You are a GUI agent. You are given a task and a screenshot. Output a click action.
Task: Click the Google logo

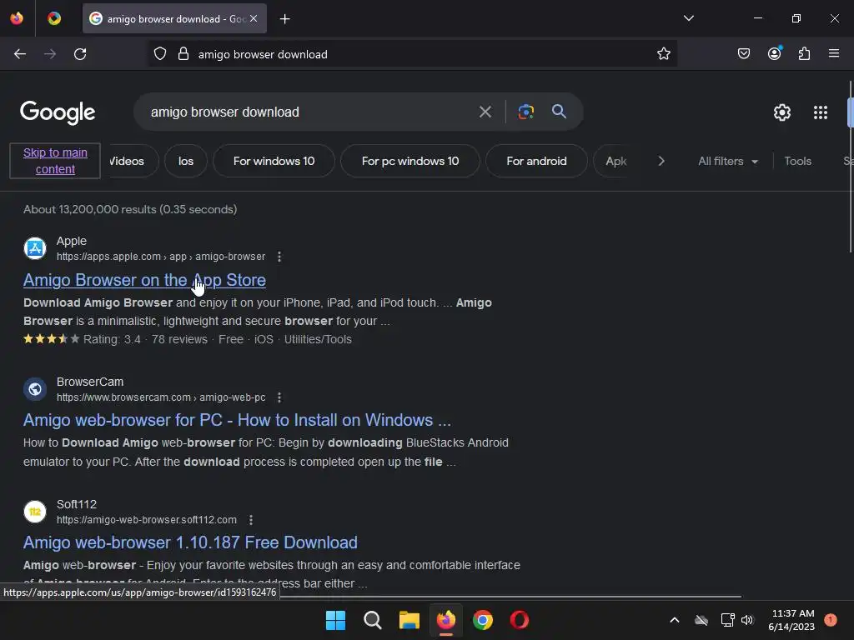coord(58,112)
